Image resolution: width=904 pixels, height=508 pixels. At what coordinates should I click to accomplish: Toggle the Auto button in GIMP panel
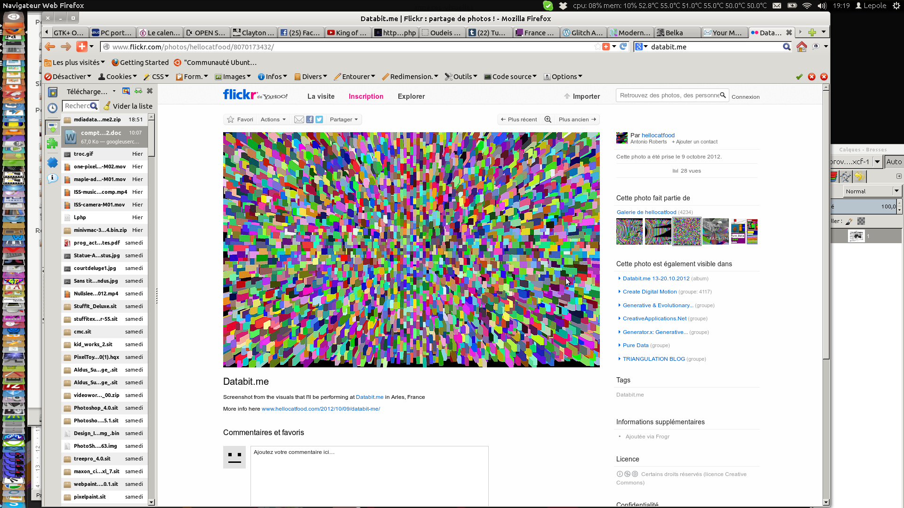(x=894, y=162)
